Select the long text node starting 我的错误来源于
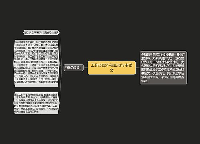Image resolution: width=200 pixels, height=144 pixels. [36, 63]
